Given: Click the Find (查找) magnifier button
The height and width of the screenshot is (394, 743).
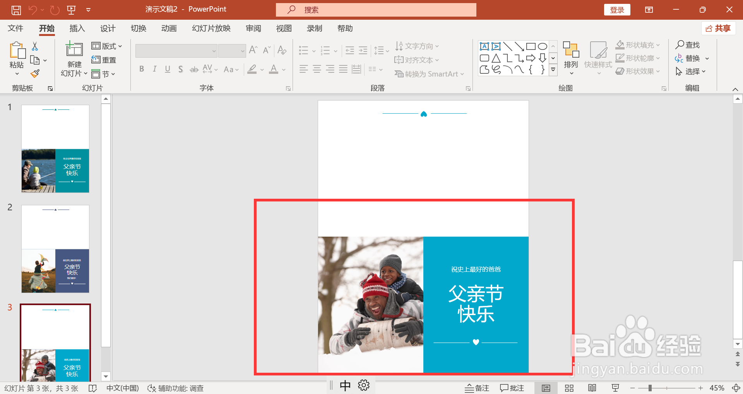Looking at the screenshot, I should [688, 45].
